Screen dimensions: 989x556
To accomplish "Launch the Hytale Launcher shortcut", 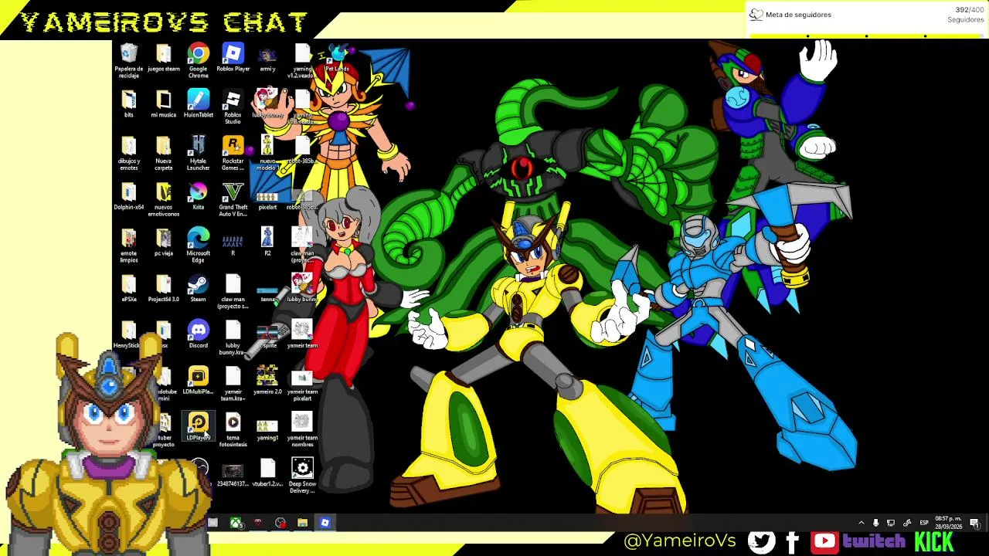I will click(199, 153).
